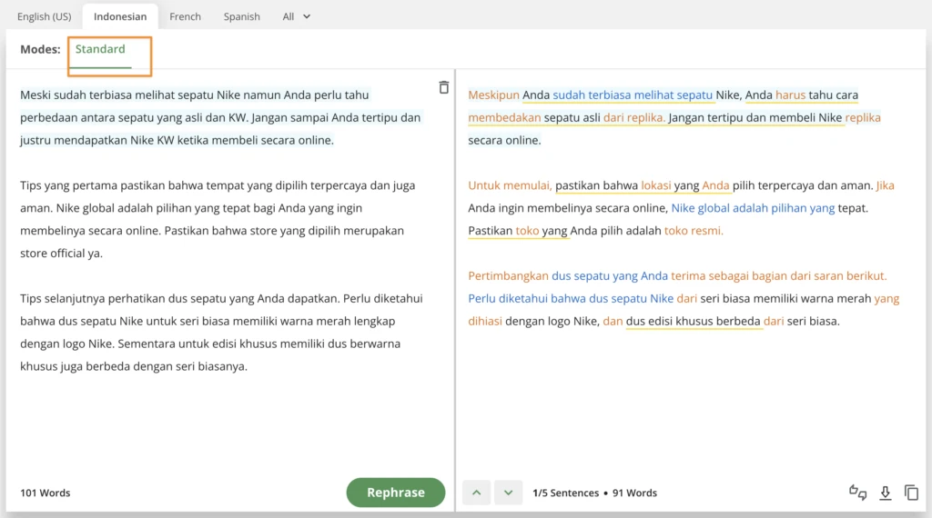Delete input text with trash icon
This screenshot has height=518, width=932.
(x=443, y=88)
